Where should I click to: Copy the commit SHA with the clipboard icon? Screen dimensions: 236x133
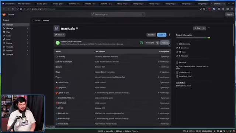(x=157, y=43)
